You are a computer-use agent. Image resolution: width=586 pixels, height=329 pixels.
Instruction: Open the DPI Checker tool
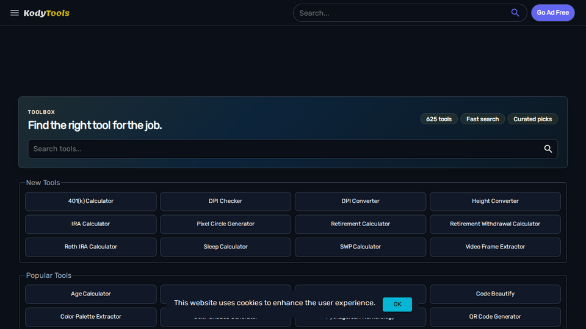point(225,201)
